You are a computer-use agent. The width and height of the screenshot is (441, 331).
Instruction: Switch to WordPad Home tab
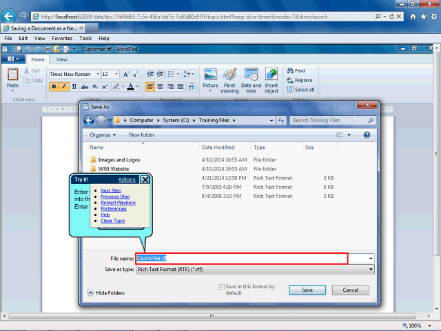pos(38,60)
